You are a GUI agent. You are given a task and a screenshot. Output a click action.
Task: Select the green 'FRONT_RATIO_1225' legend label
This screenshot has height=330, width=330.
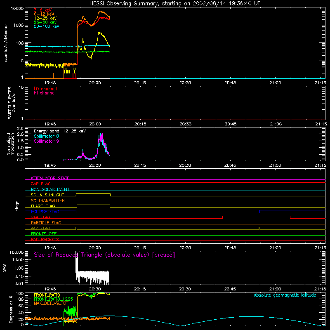[53, 299]
